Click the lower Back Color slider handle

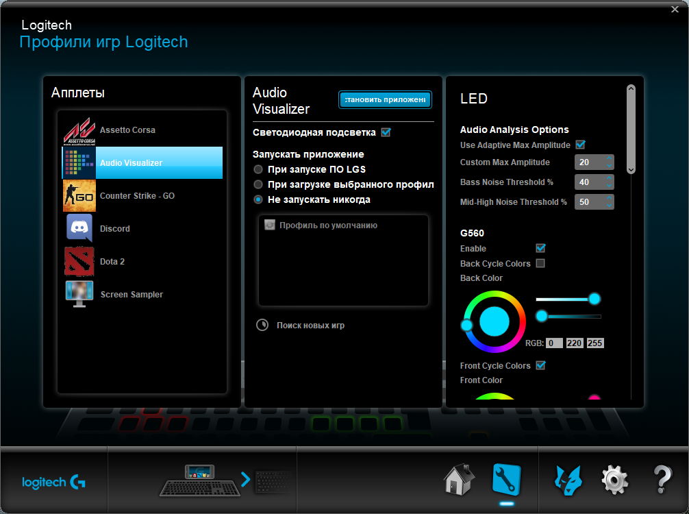(x=542, y=316)
